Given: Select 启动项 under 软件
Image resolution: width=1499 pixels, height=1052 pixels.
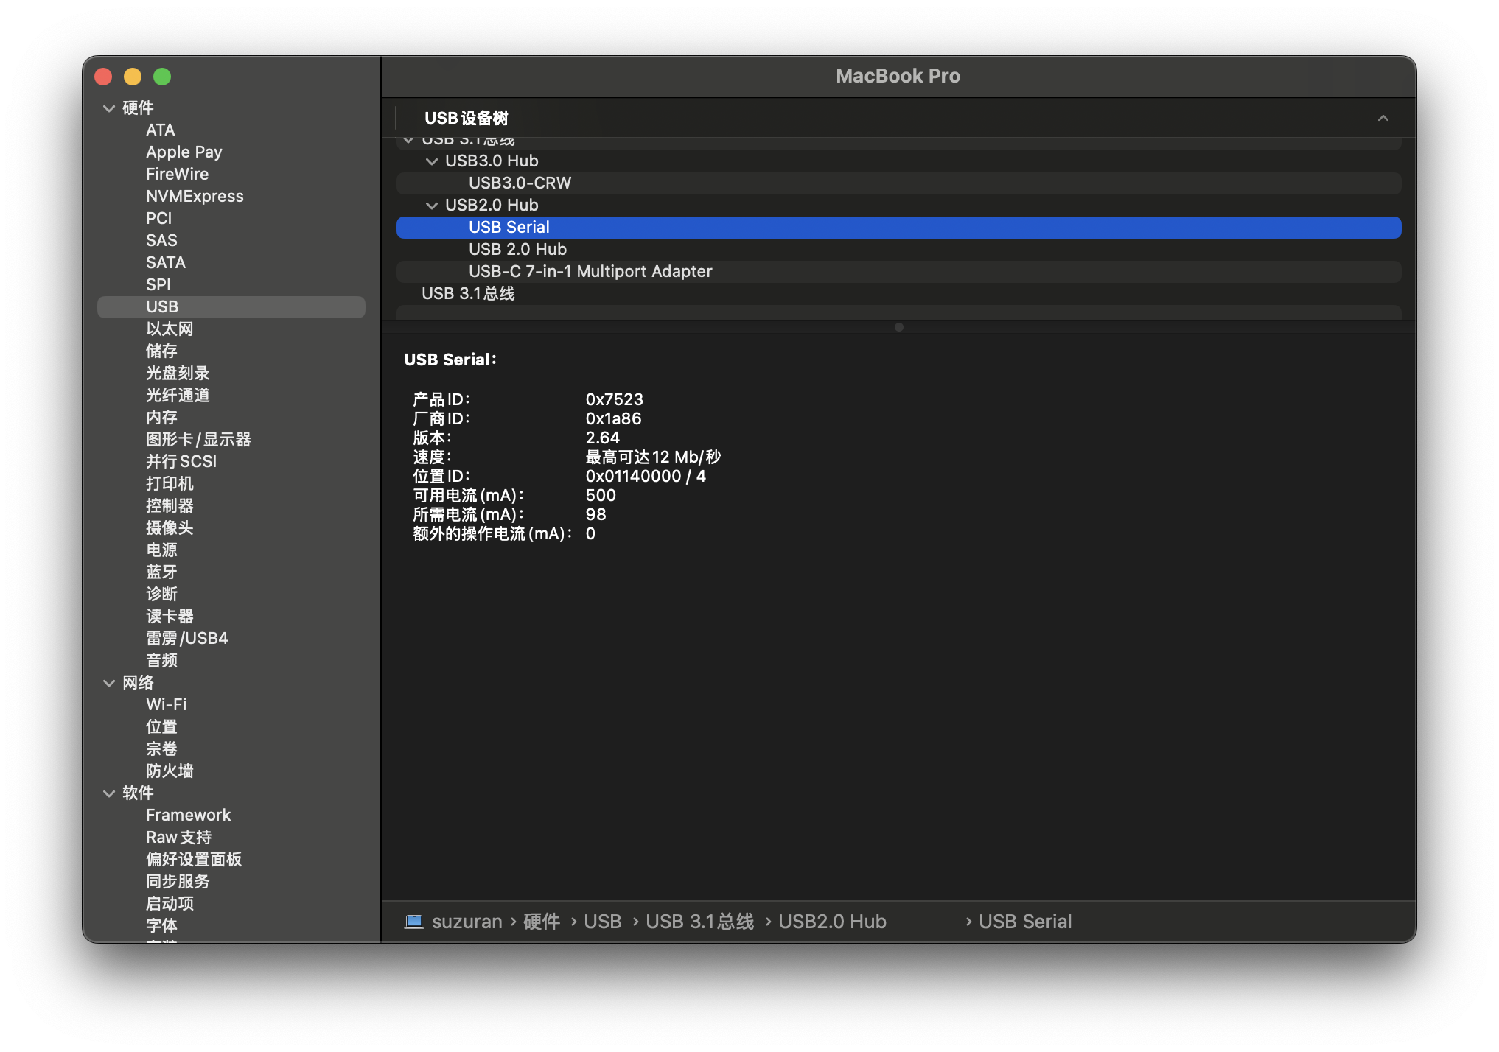Looking at the screenshot, I should click(x=231, y=904).
